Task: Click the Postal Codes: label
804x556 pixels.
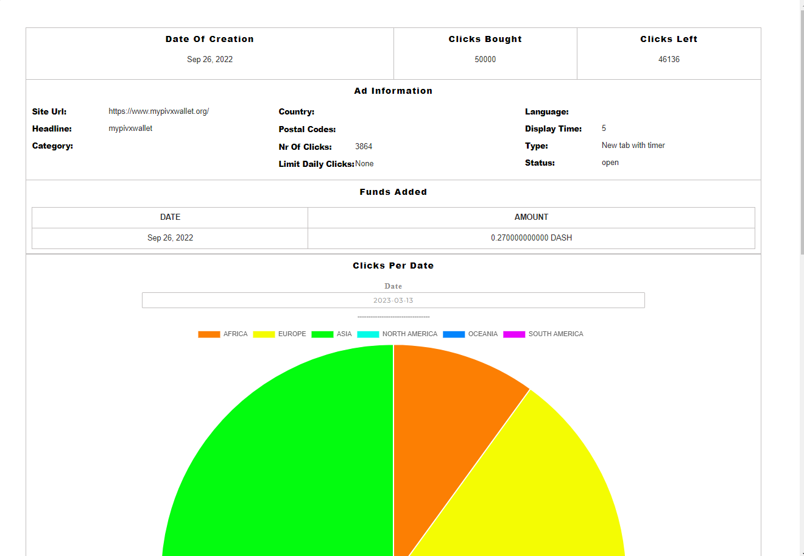Action: point(307,129)
